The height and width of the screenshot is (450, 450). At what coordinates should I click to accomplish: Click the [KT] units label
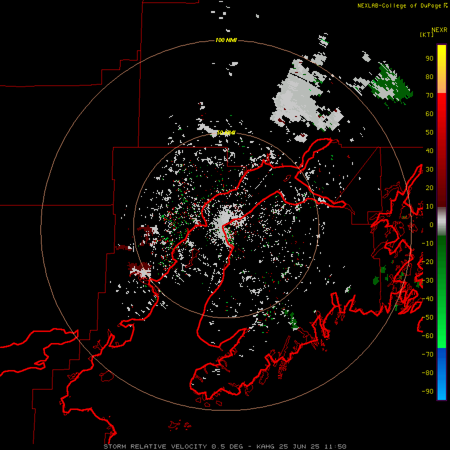coord(427,34)
